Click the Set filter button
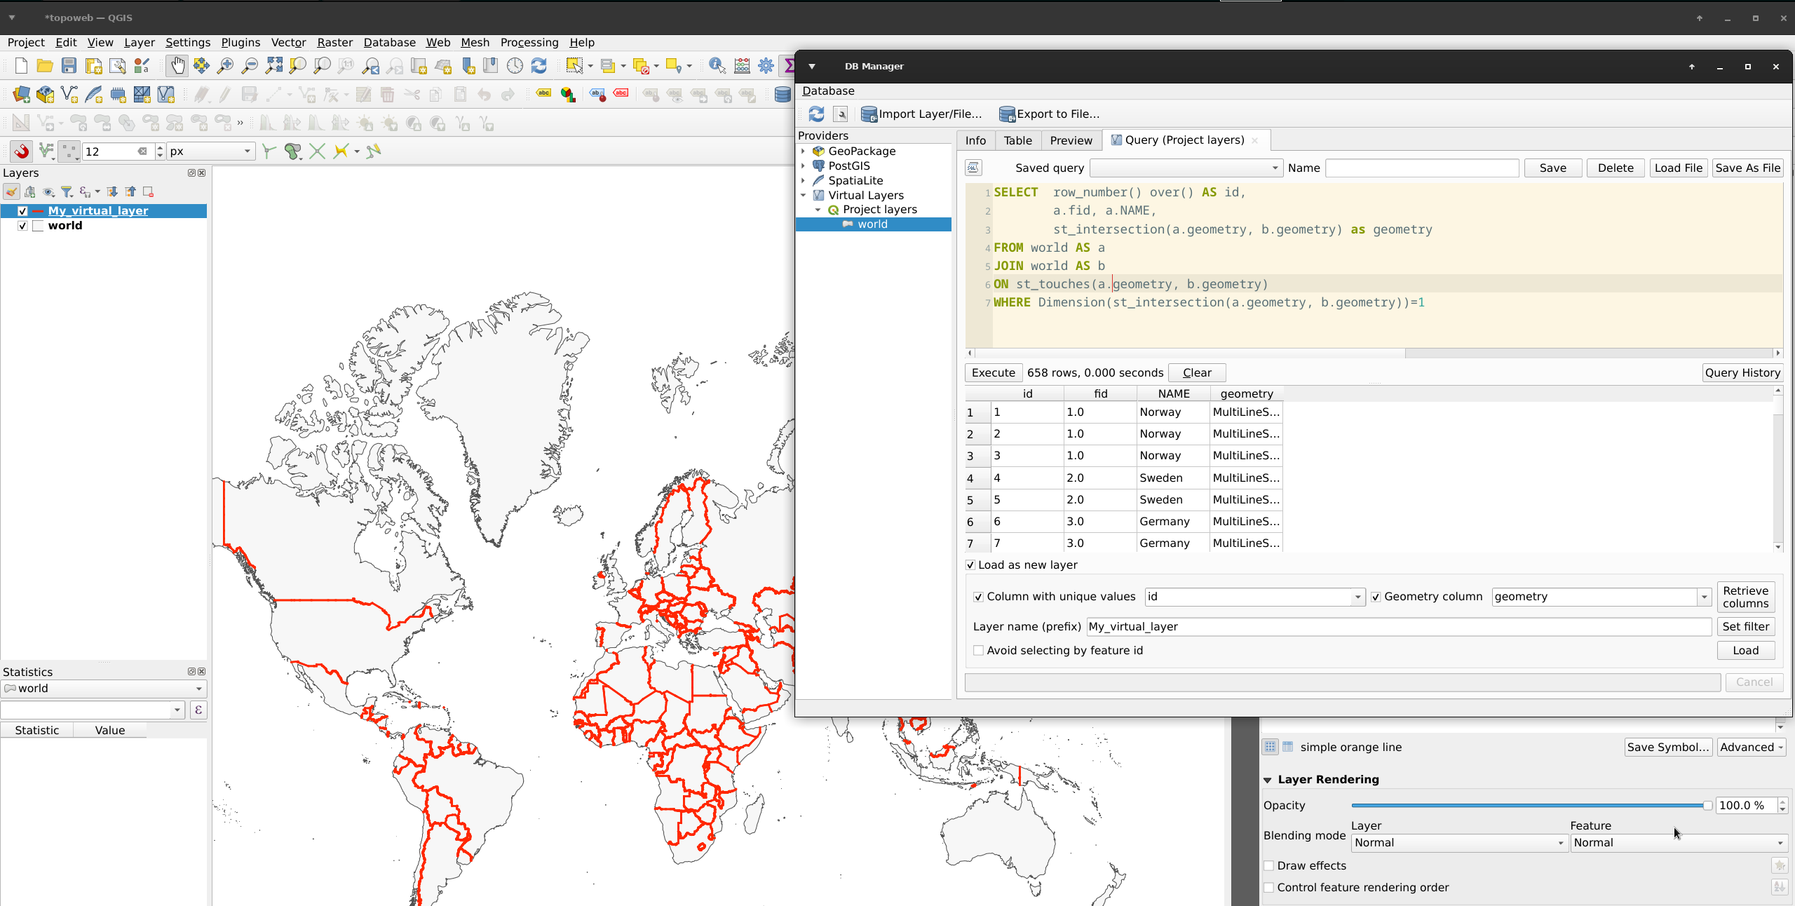Viewport: 1795px width, 906px height. 1746,627
